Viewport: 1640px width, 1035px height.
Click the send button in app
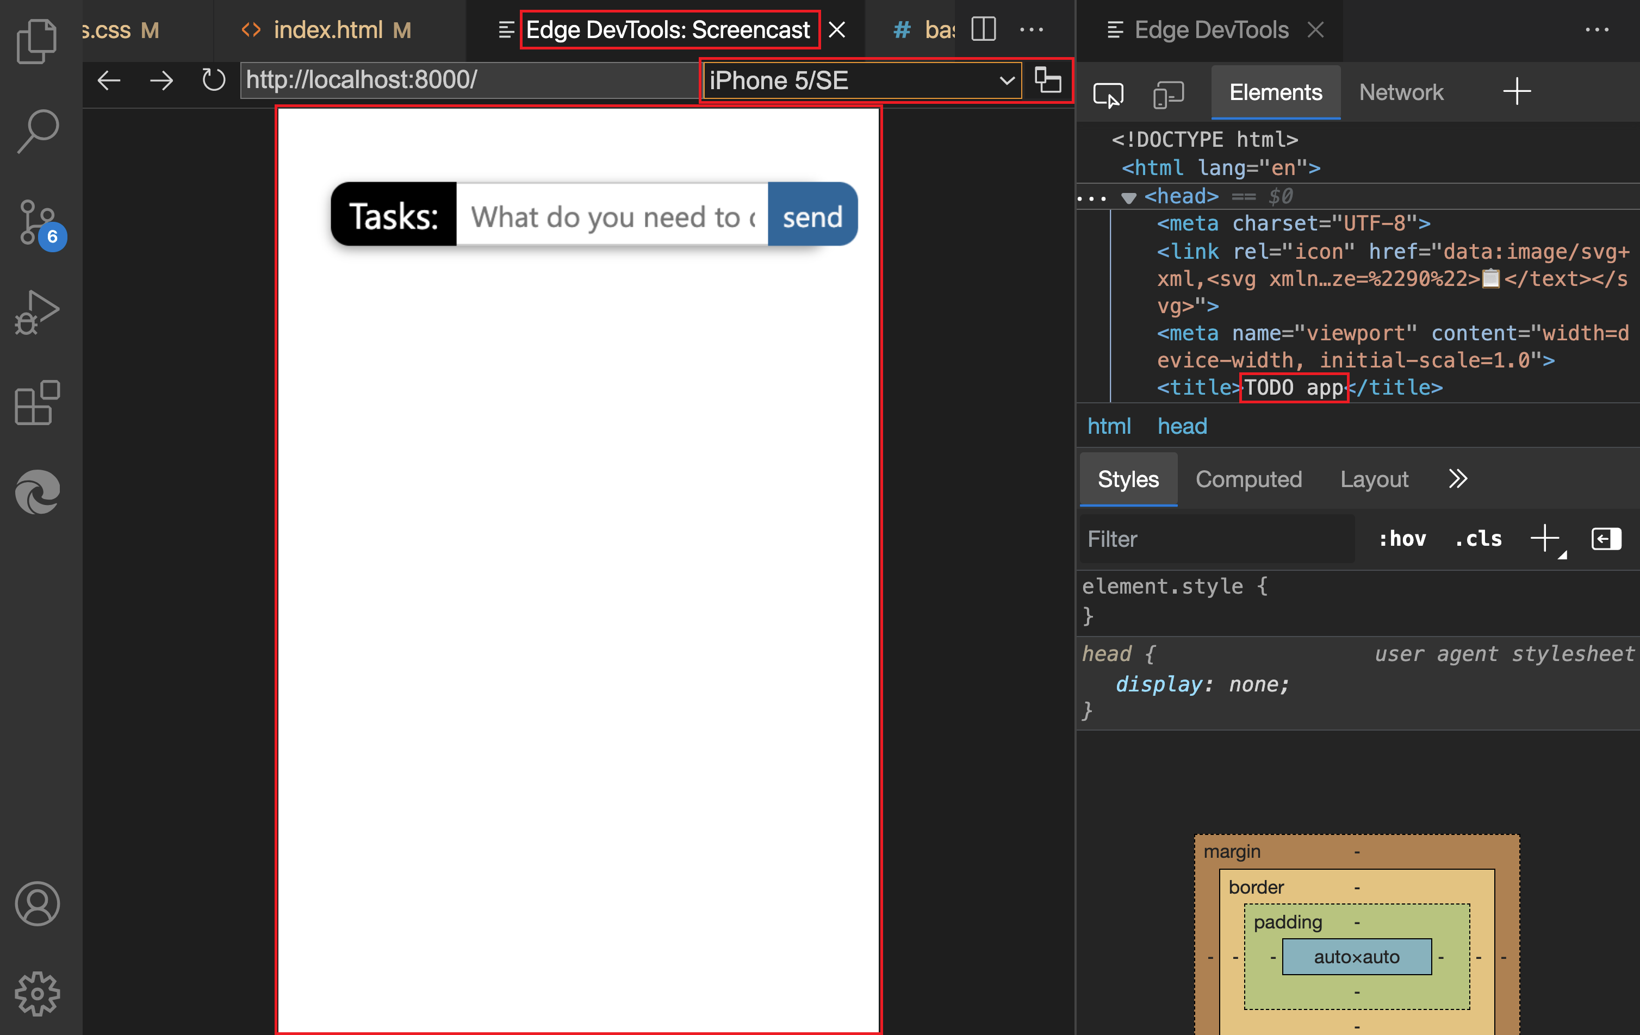coord(812,216)
